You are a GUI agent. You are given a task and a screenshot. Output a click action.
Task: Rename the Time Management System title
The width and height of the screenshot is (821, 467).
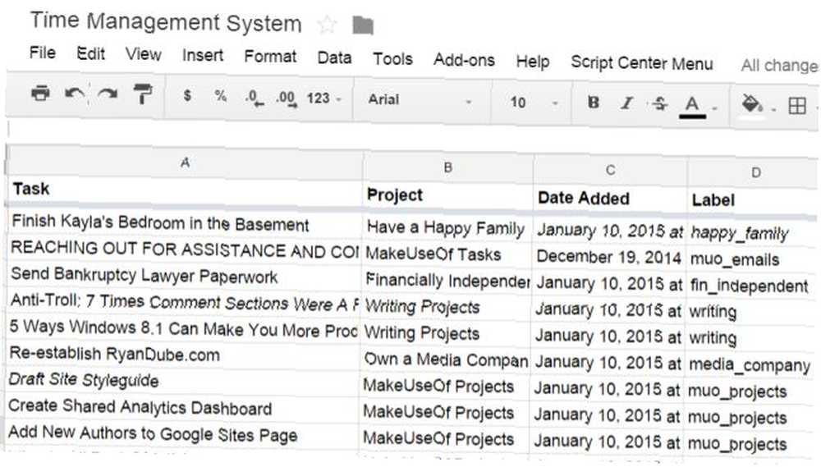(166, 22)
